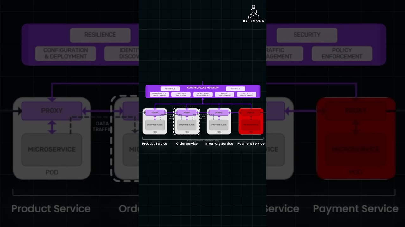Select PROXY box above small Product Service label
Screen dimensions: 405x227
click(155, 113)
